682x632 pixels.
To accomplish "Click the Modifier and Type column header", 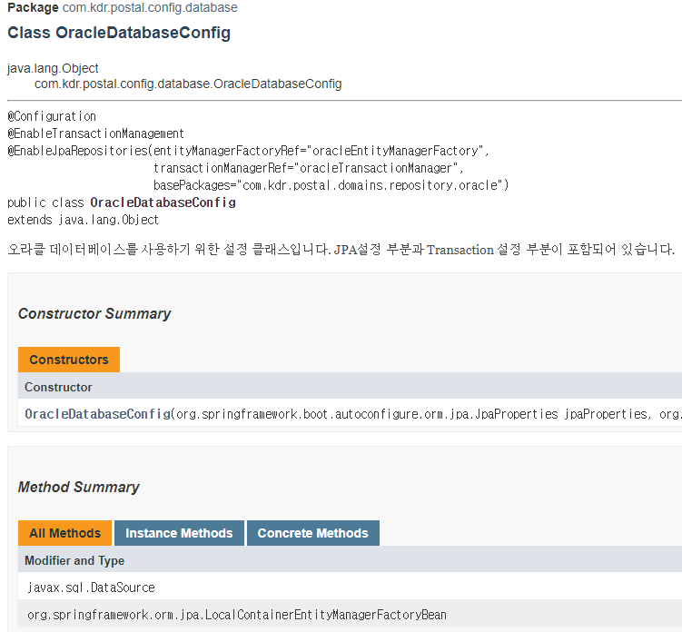I will 74,560.
